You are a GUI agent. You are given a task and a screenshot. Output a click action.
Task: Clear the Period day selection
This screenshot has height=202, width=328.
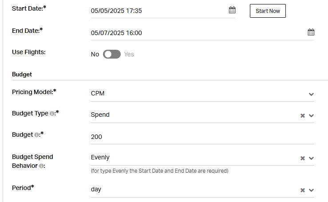(303, 190)
